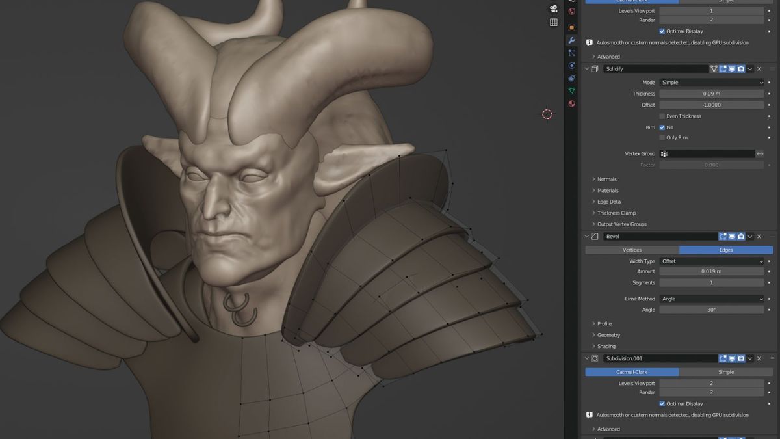
Task: Disable Optimal Display on Subdivision.001
Action: (662, 403)
